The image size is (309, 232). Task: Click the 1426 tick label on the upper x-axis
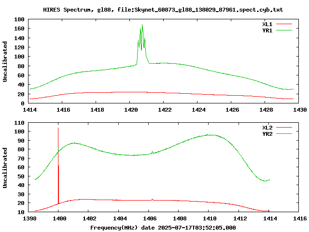(x=232, y=110)
